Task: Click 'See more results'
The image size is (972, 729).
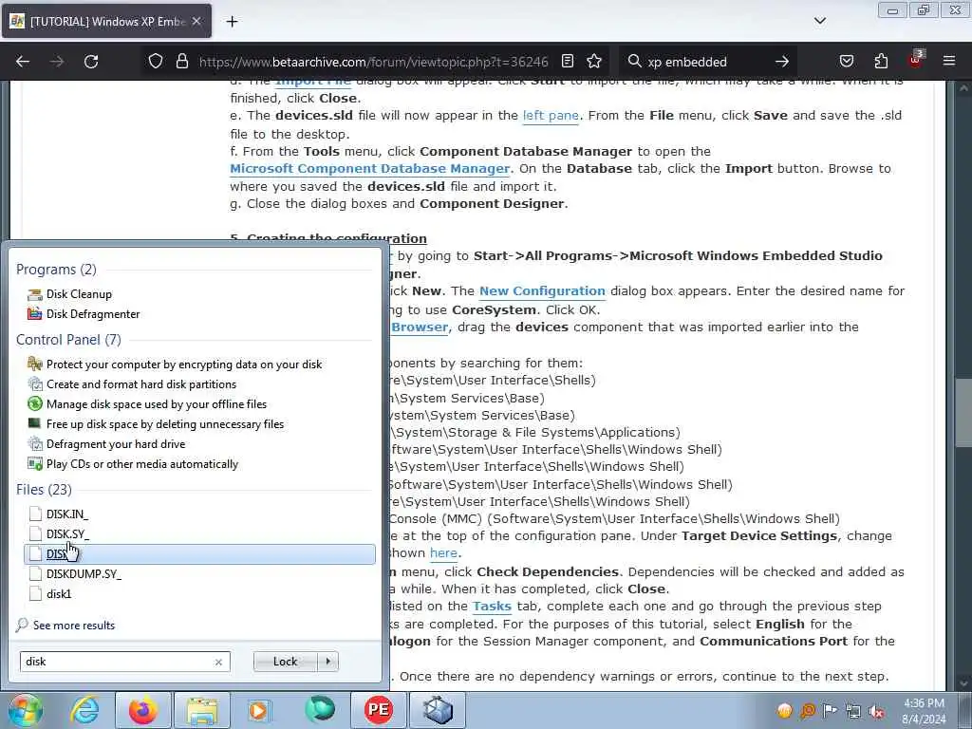Action: 74,626
